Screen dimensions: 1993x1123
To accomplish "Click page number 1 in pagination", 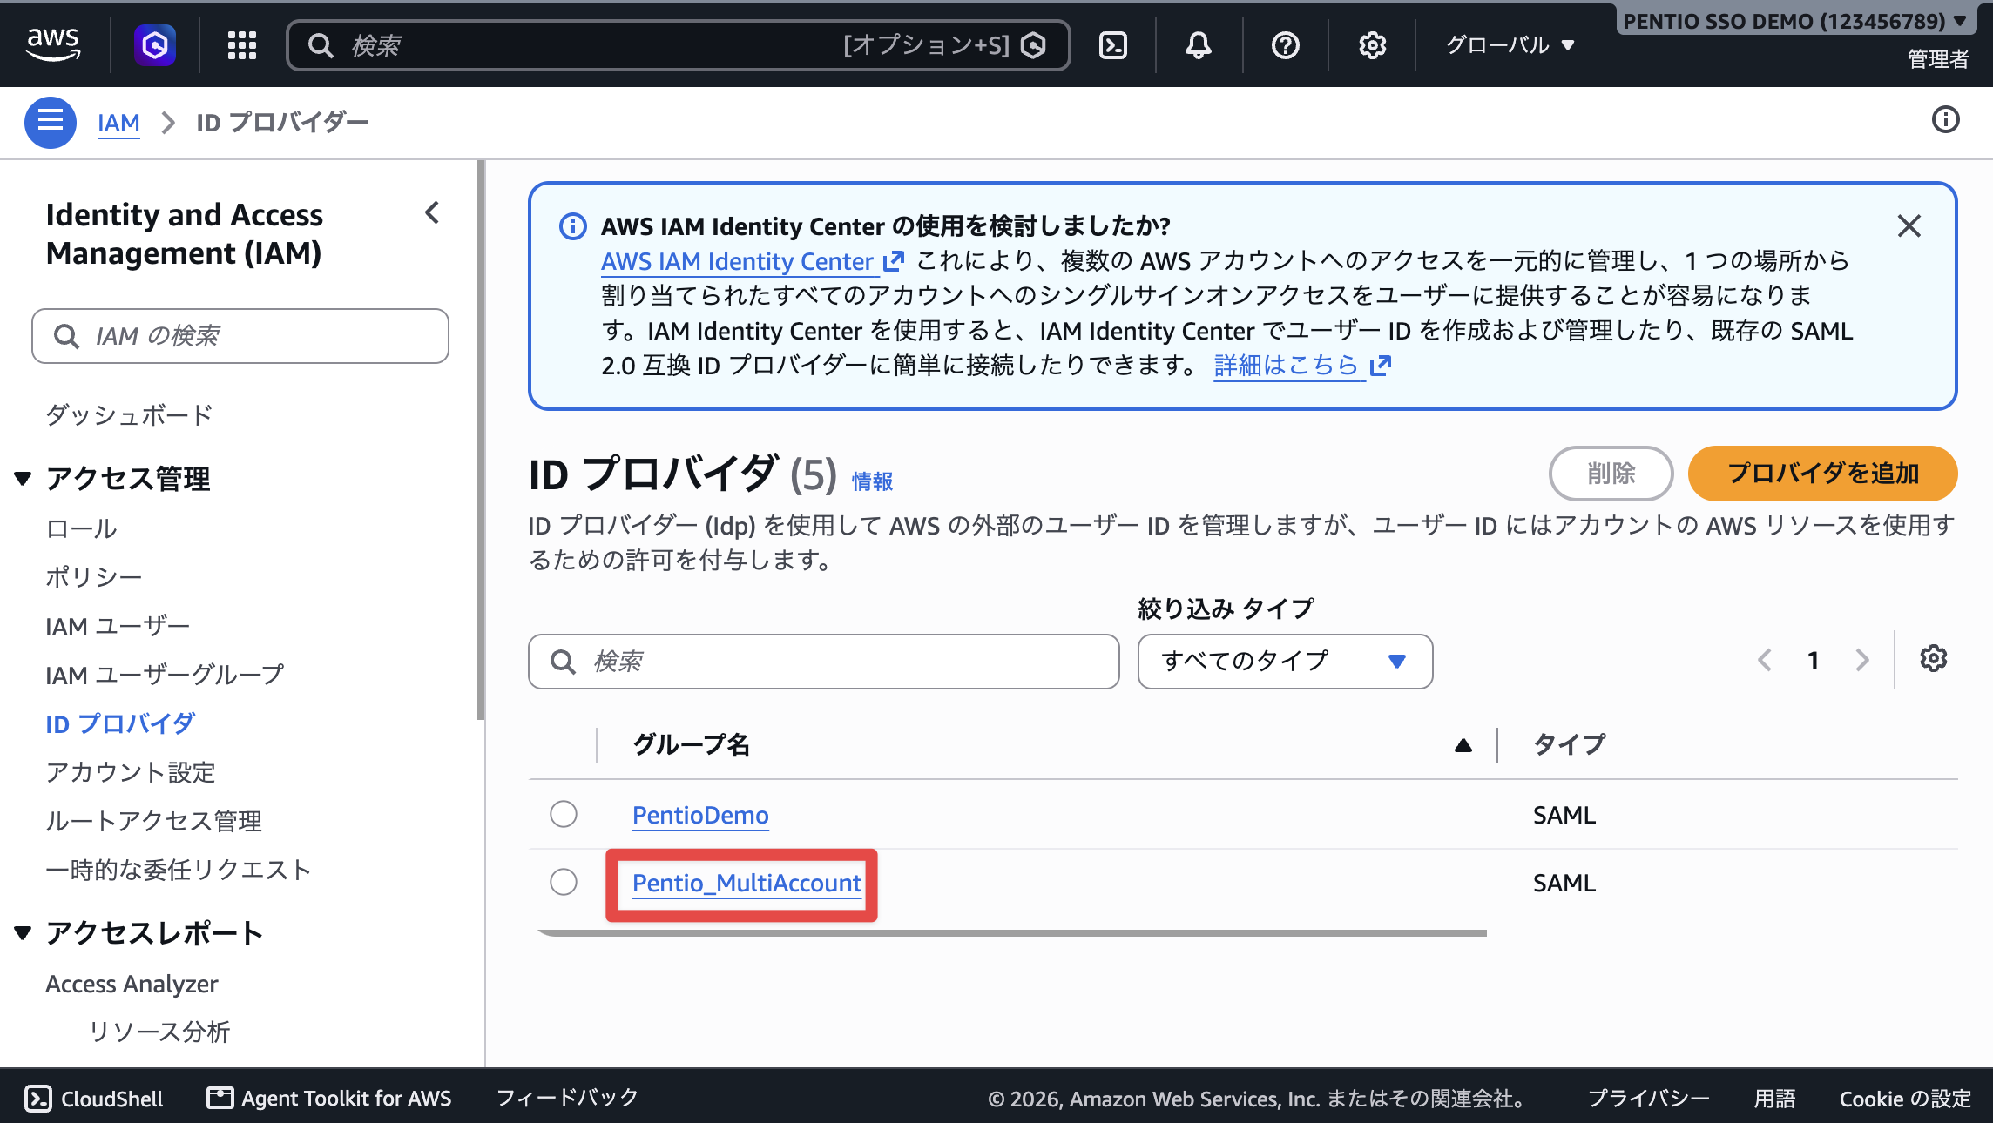I will click(1813, 661).
